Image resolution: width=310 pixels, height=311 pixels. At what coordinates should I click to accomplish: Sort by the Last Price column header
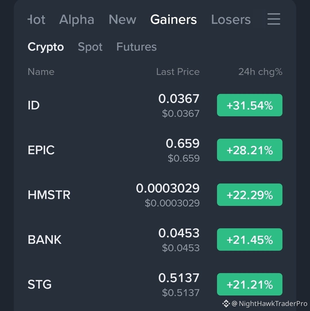[x=178, y=72]
